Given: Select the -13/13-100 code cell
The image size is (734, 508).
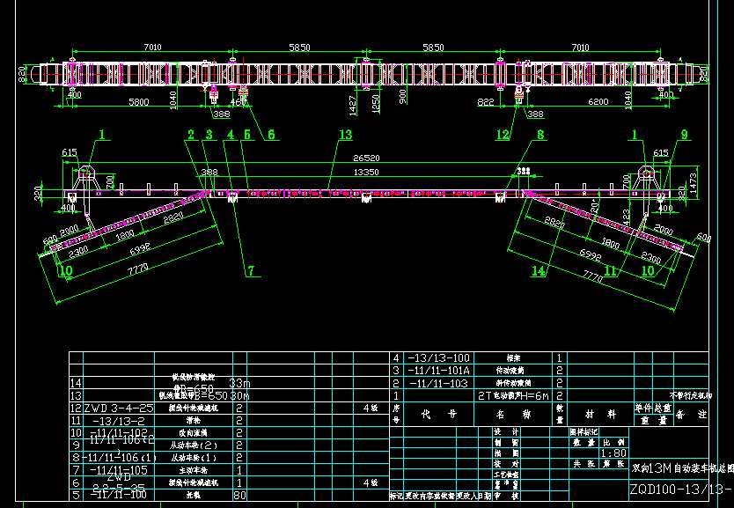Looking at the screenshot, I should click(438, 358).
